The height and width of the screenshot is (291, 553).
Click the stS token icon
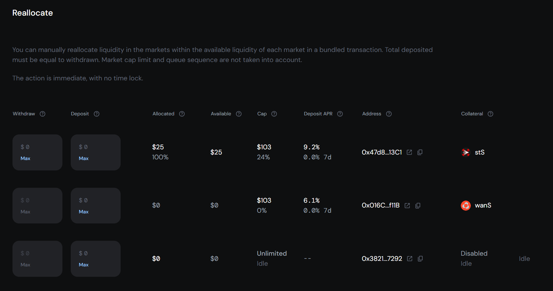point(466,152)
